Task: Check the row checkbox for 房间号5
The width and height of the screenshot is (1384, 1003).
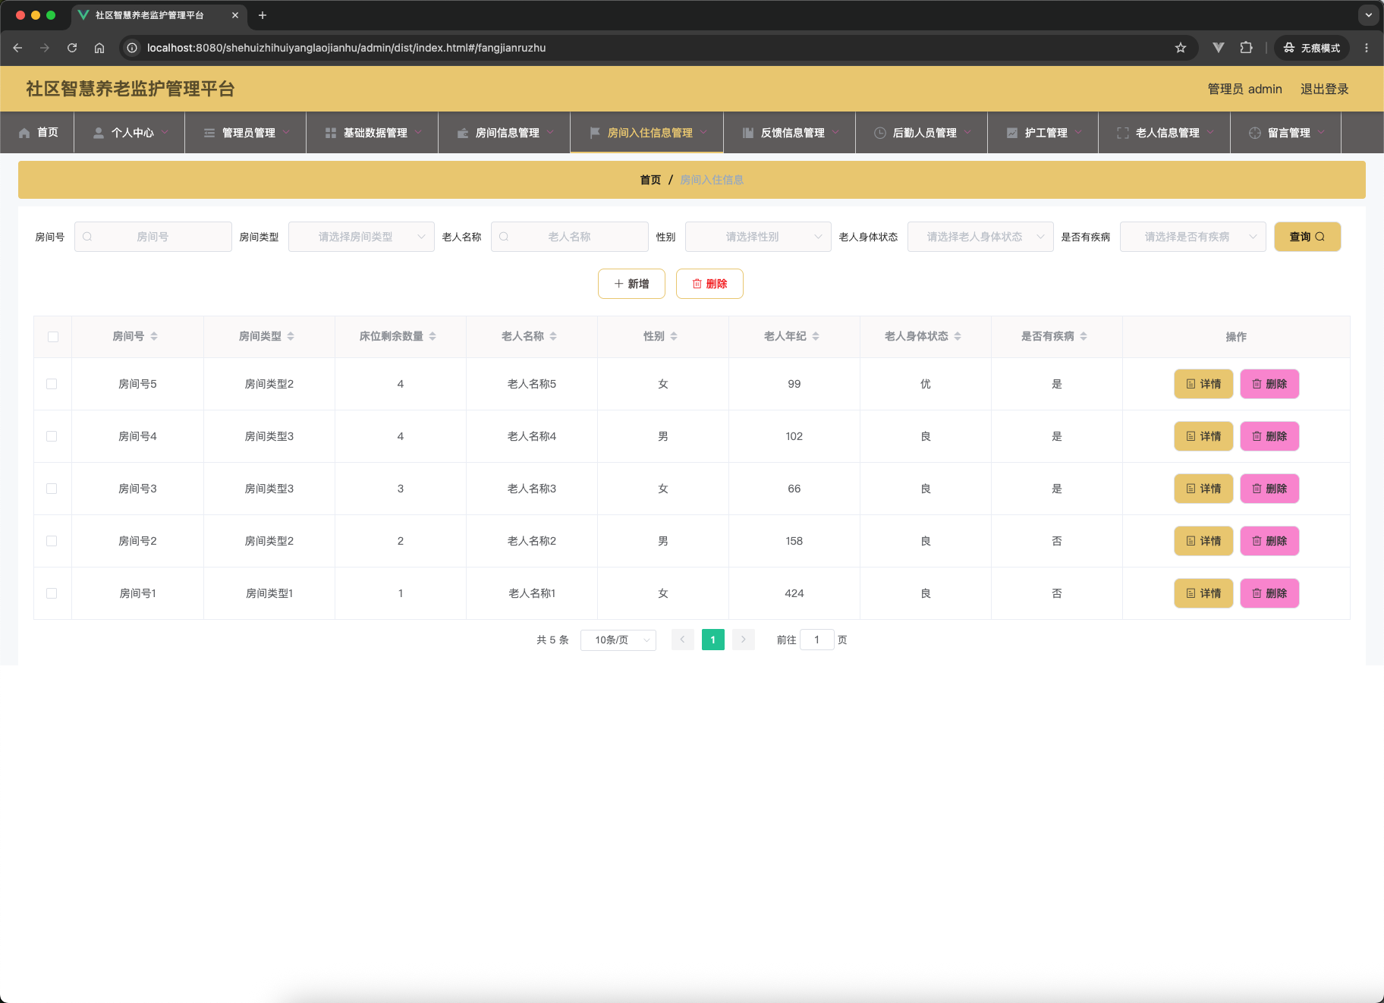Action: [x=52, y=384]
